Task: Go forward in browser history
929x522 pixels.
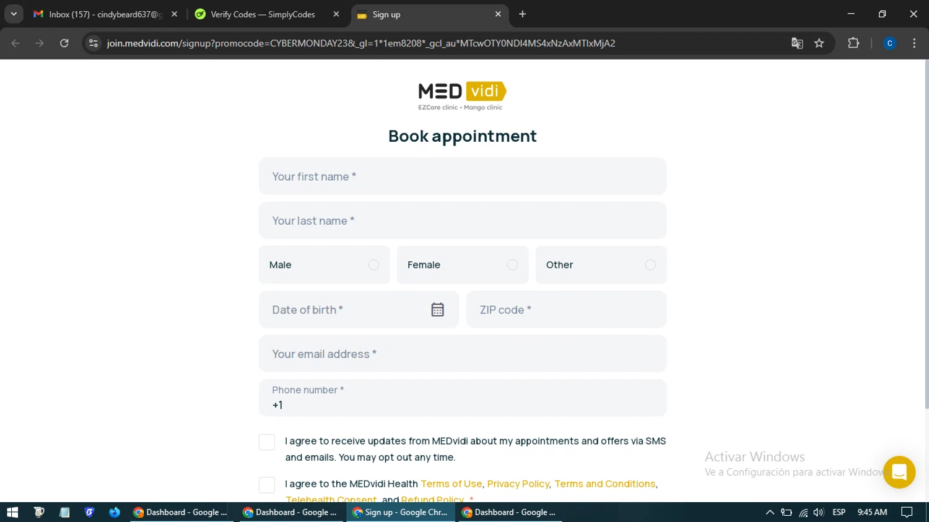Action: click(40, 43)
